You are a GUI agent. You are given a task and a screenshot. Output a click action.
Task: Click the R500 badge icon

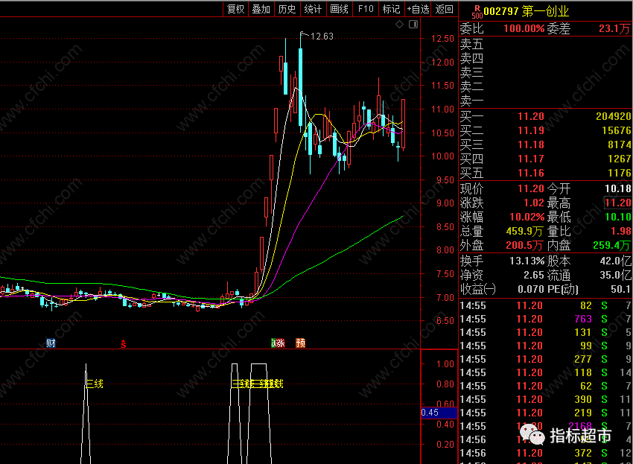(477, 12)
